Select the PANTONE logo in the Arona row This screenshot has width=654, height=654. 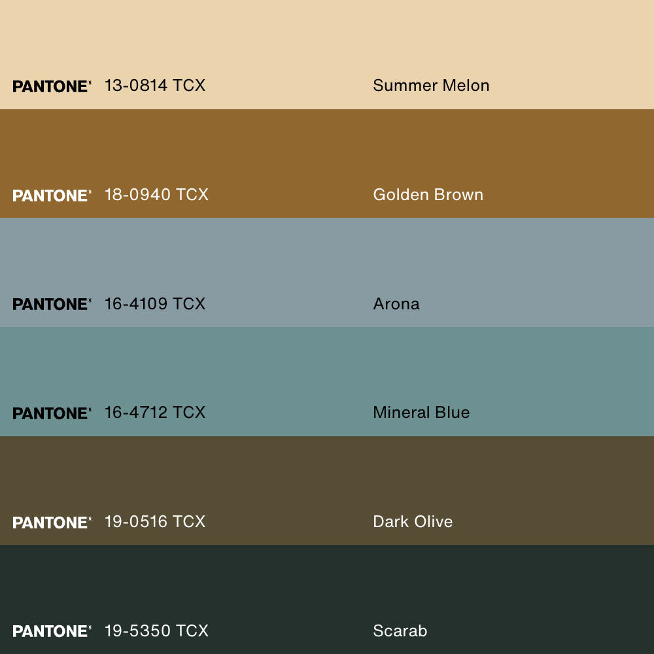click(x=52, y=304)
